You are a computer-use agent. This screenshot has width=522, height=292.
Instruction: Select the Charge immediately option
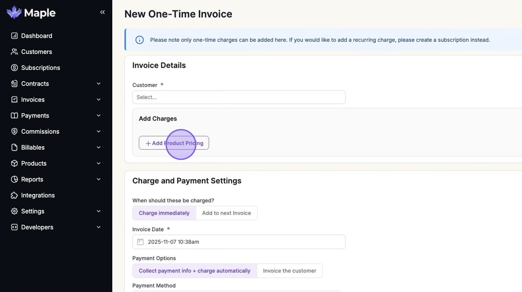pos(164,213)
